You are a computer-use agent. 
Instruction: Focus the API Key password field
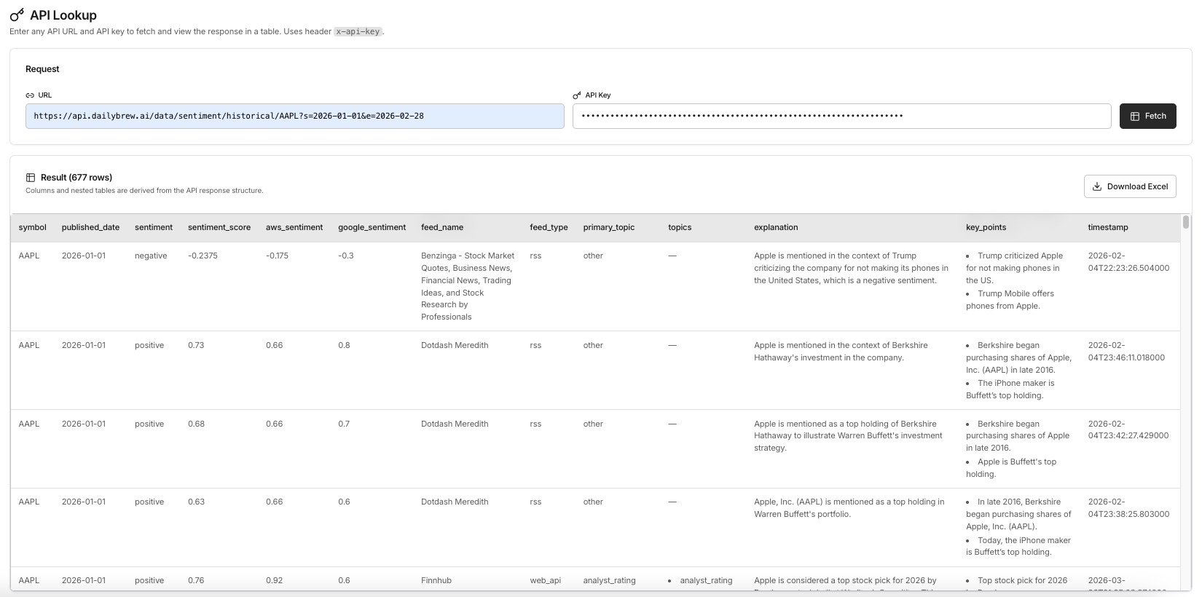click(x=841, y=116)
